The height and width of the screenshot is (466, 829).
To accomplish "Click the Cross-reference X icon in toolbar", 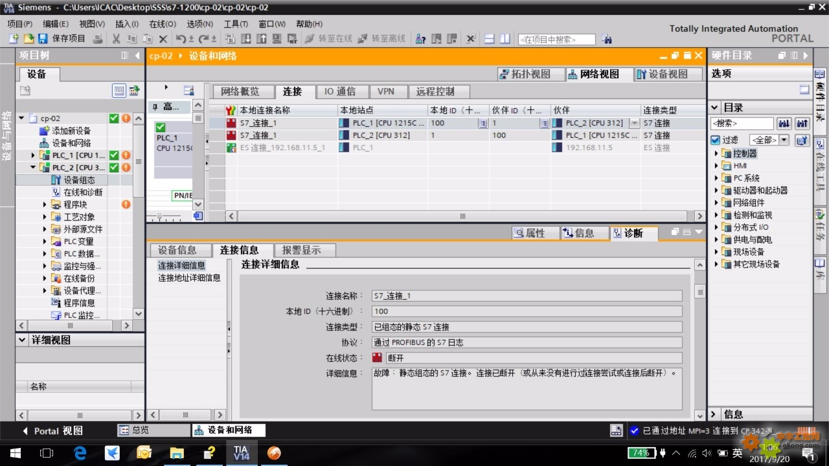I will (x=471, y=39).
